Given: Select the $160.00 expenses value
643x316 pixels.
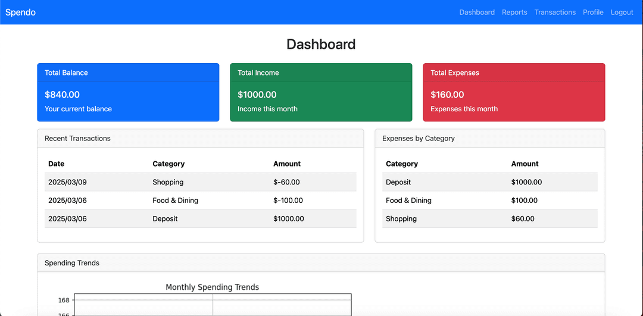Looking at the screenshot, I should pyautogui.click(x=447, y=95).
